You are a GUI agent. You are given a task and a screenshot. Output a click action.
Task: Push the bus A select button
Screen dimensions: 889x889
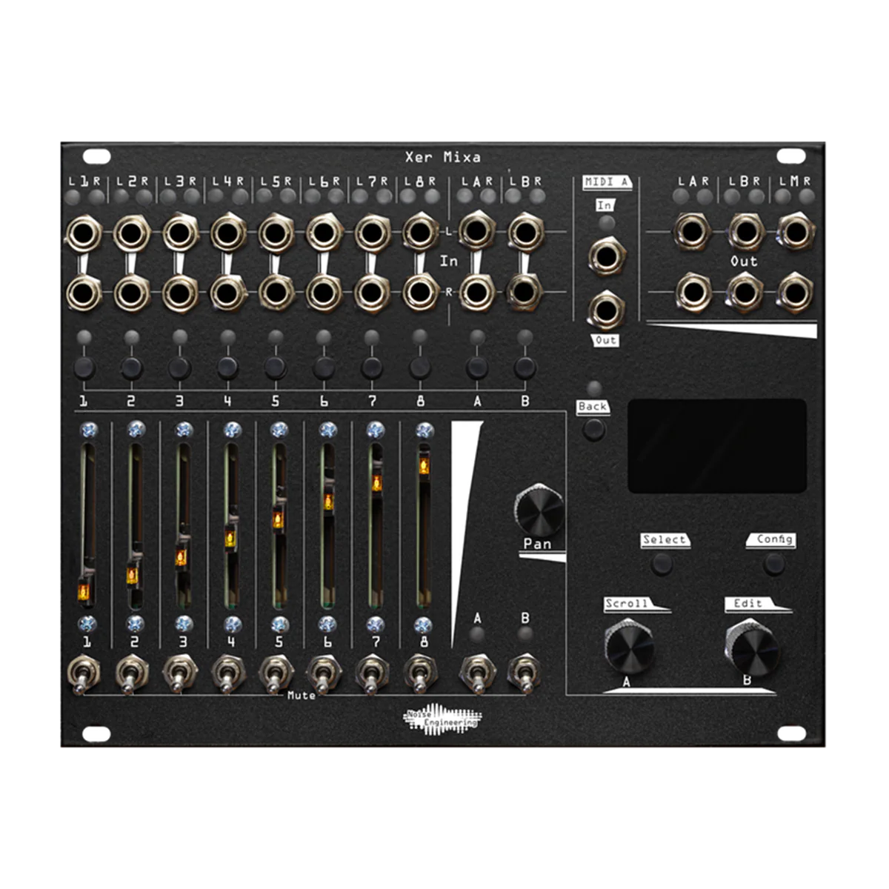click(477, 367)
